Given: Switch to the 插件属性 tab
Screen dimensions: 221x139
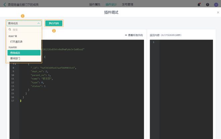Looking at the screenshot, I should 95,4.
